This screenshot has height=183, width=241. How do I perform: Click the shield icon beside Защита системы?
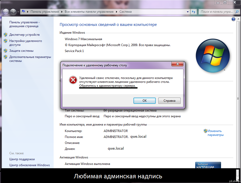coord(5,51)
